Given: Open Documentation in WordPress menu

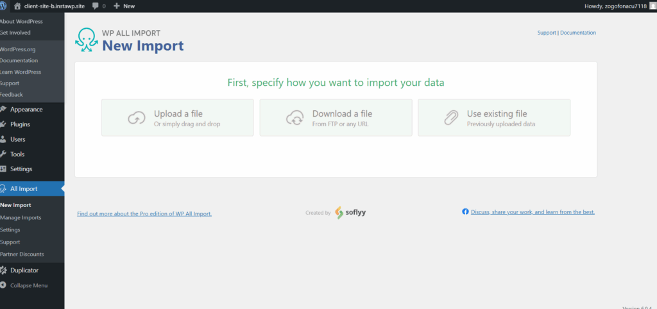Looking at the screenshot, I should pos(19,61).
